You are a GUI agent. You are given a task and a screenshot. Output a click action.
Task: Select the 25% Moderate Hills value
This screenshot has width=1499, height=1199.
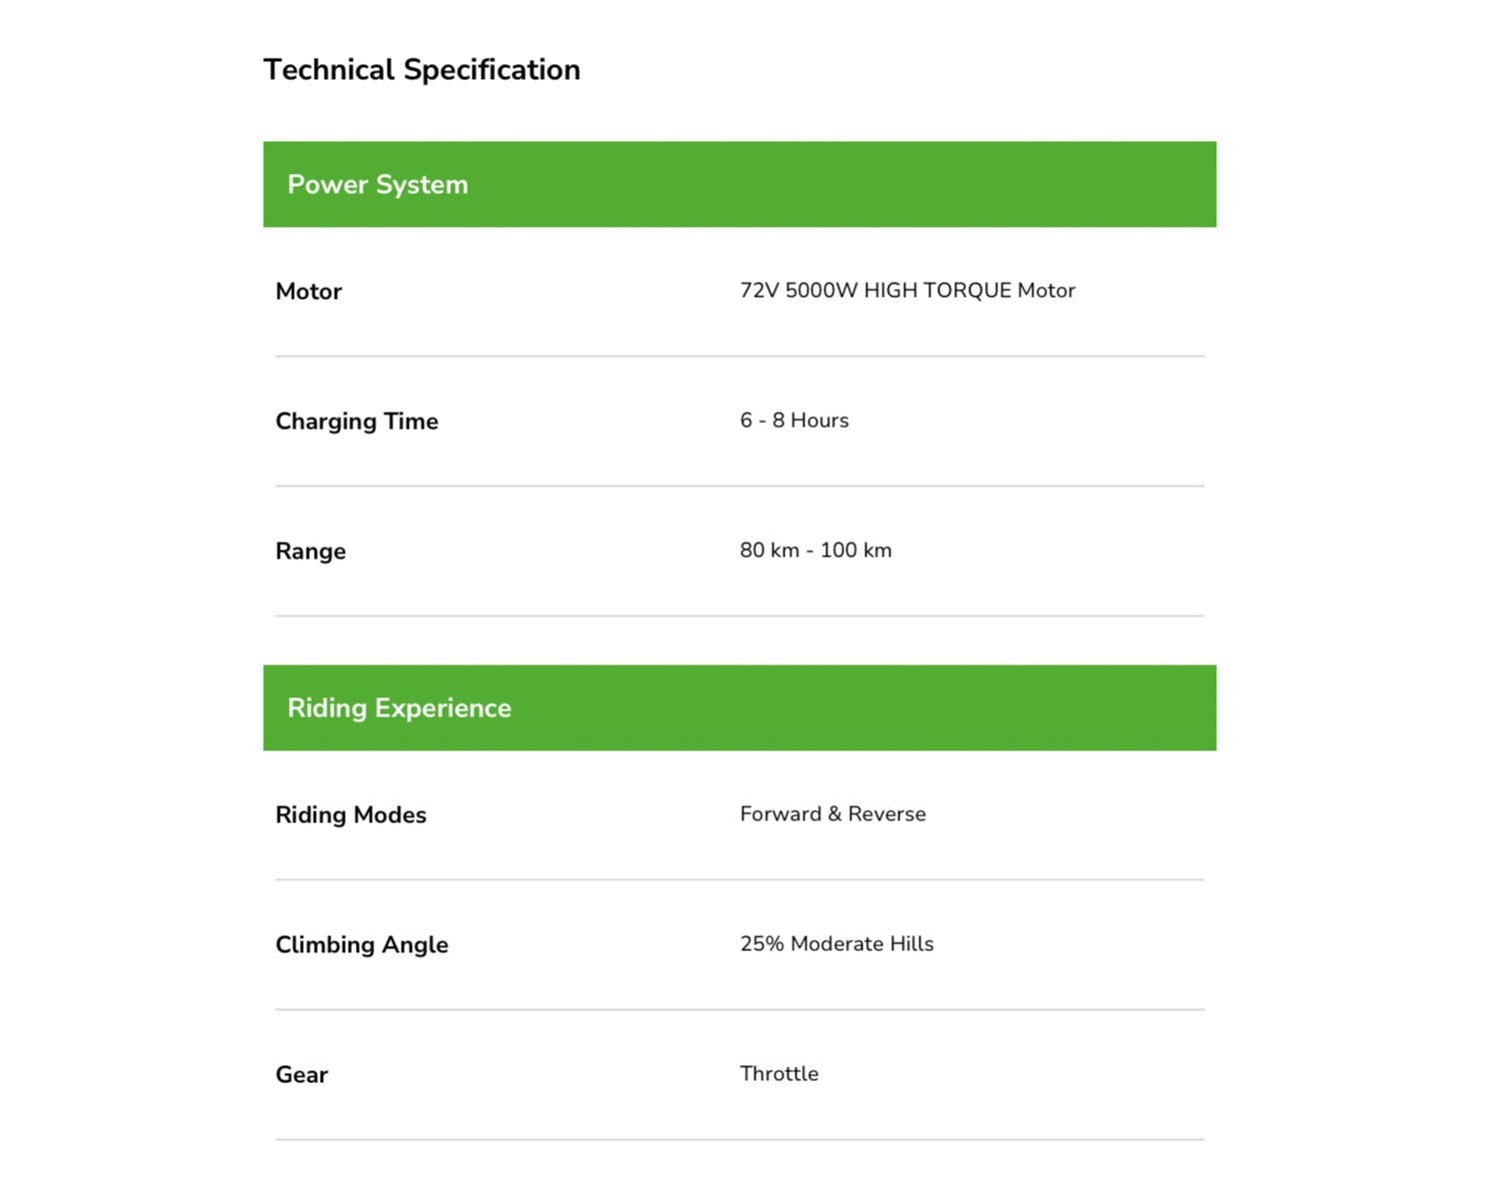coord(836,944)
